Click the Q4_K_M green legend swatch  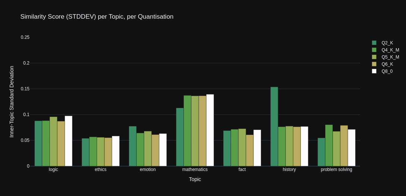click(374, 50)
